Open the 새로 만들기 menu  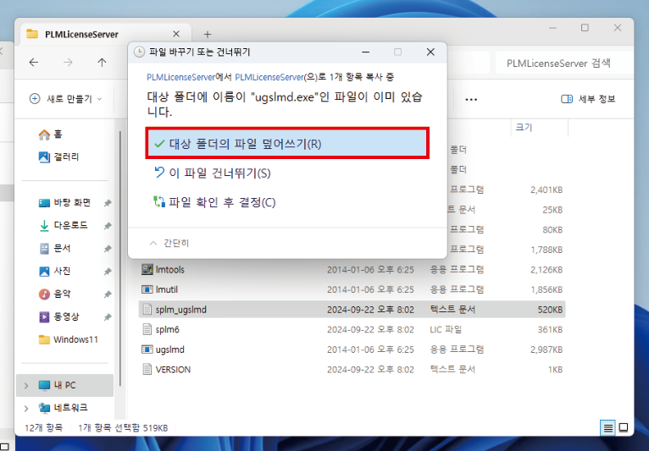[65, 99]
